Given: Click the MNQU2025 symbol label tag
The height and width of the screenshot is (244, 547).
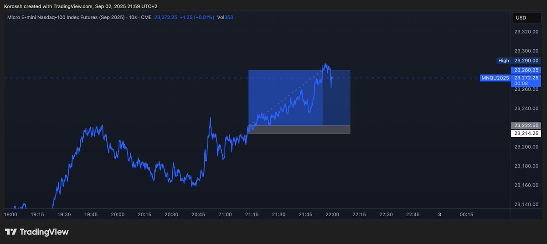Looking at the screenshot, I should [x=495, y=78].
